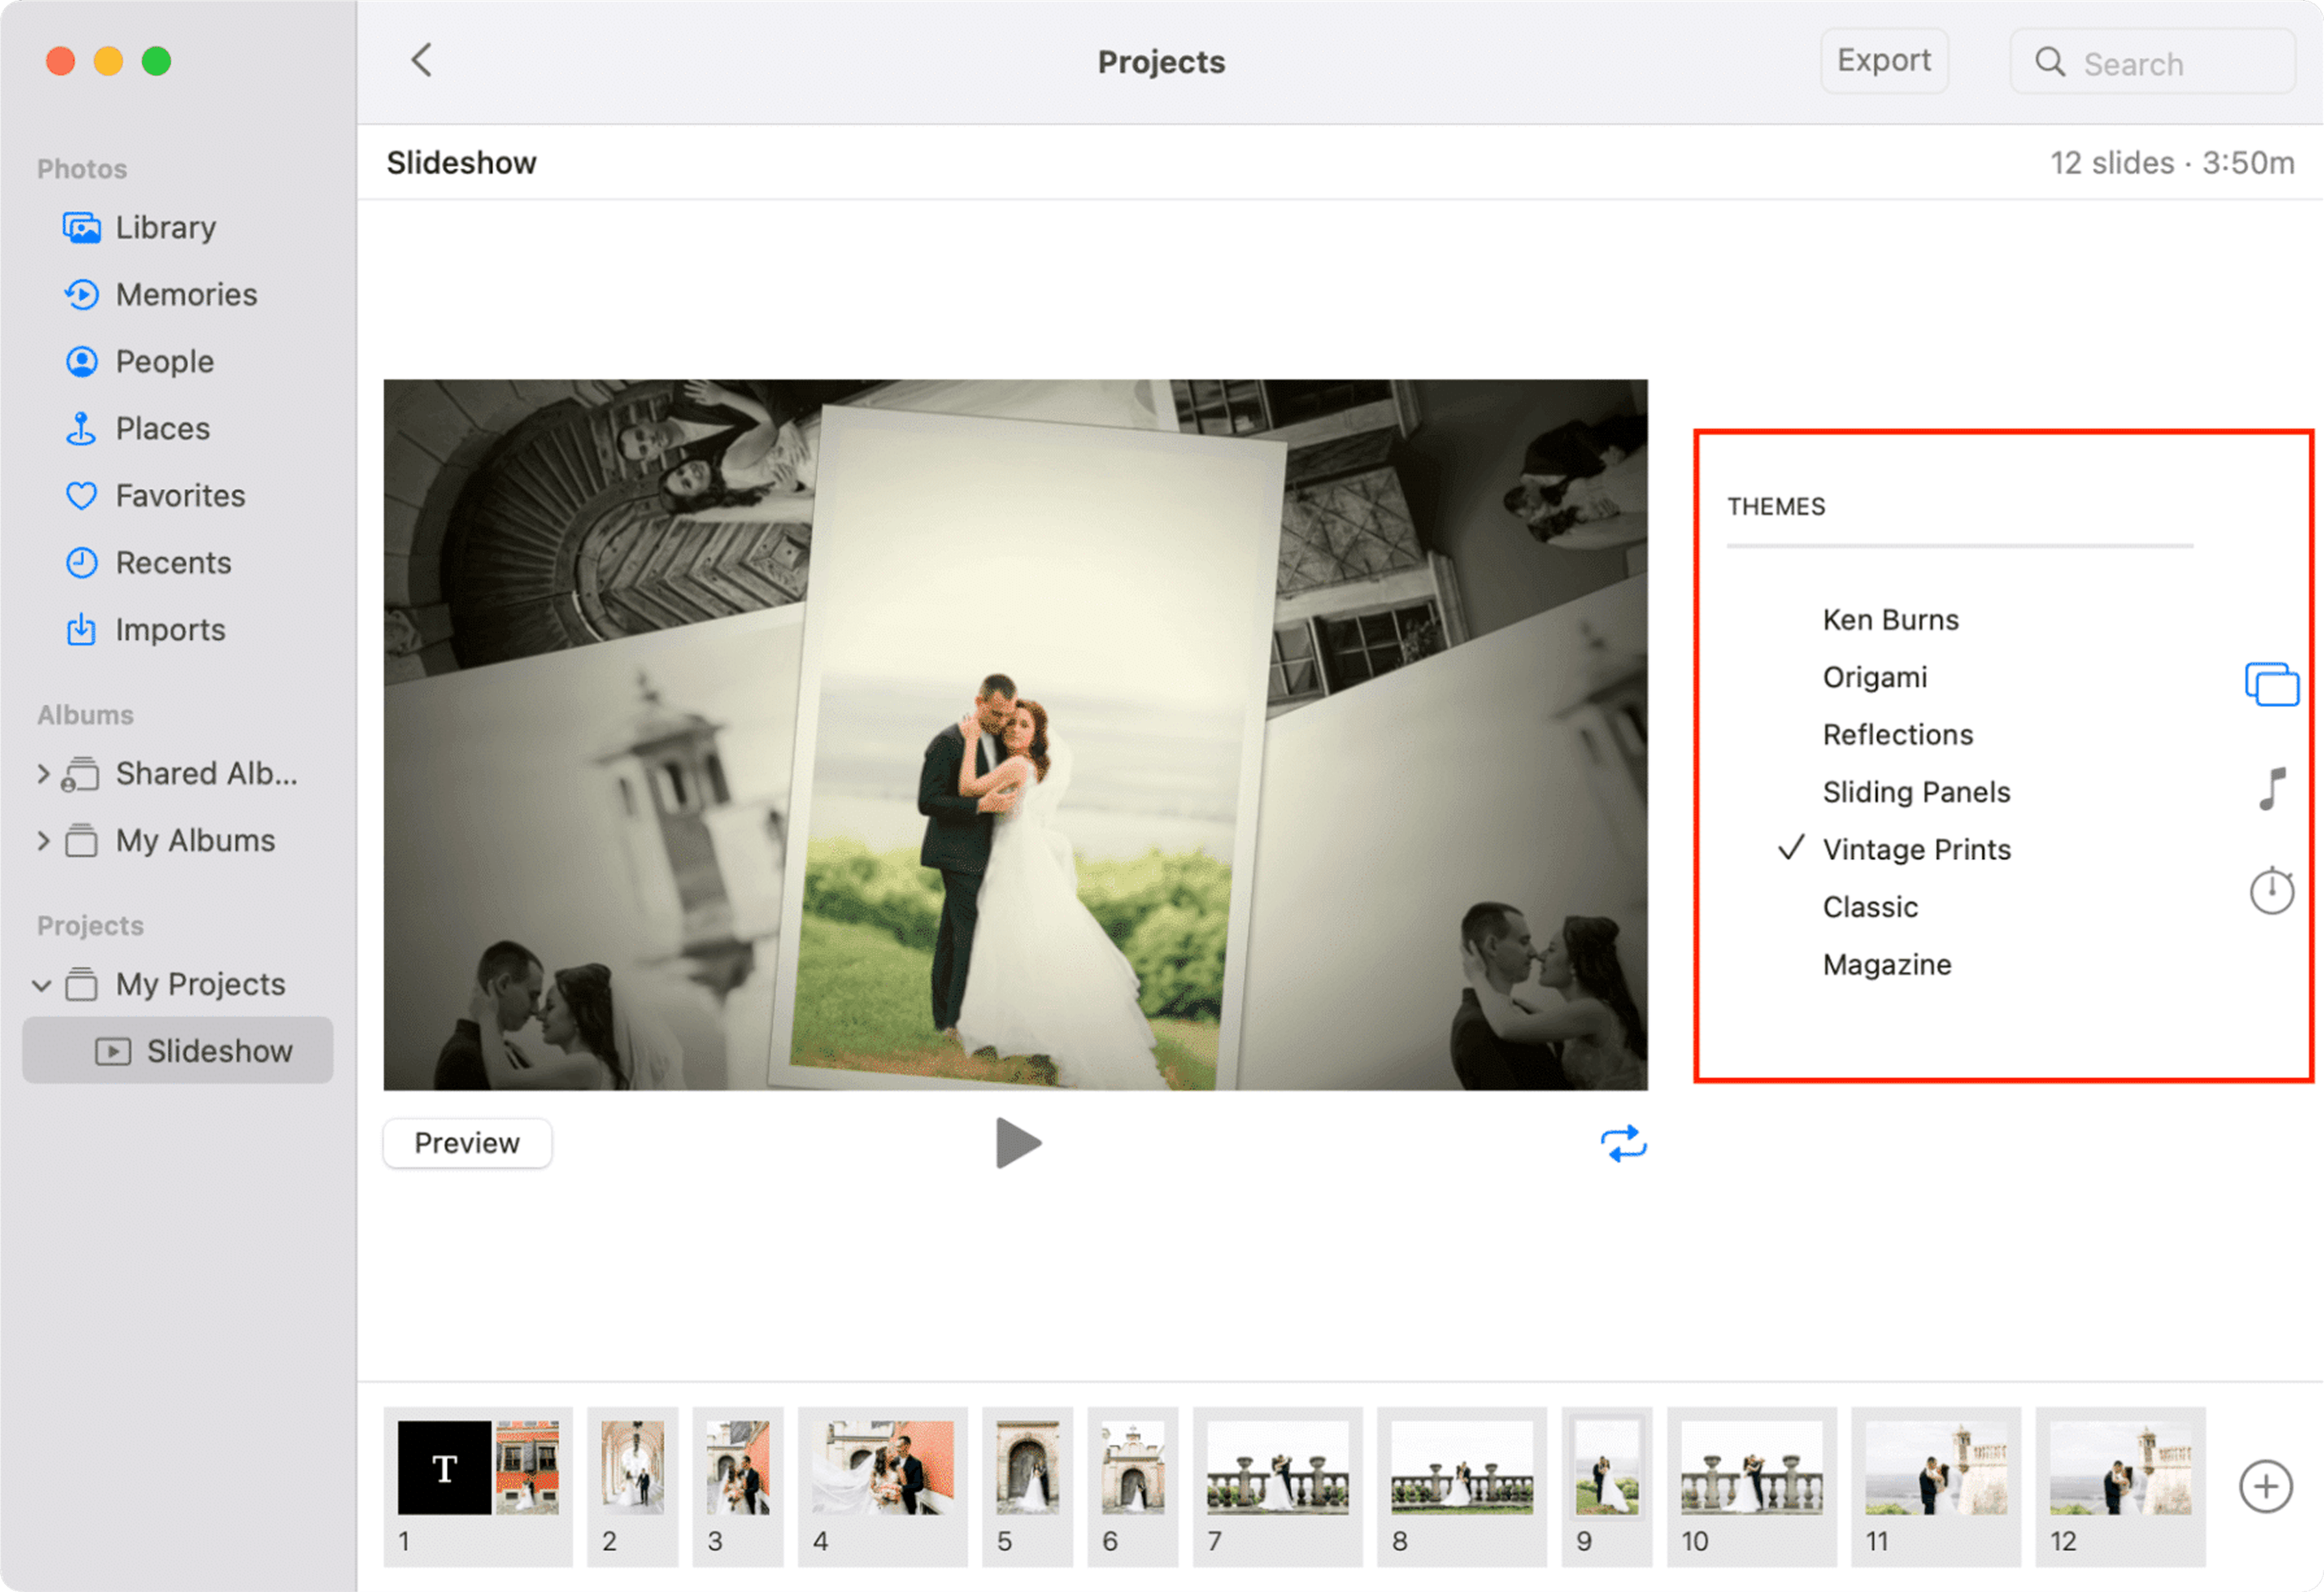Click the Shared Albums folder icon
The height and width of the screenshot is (1592, 2324).
point(80,774)
